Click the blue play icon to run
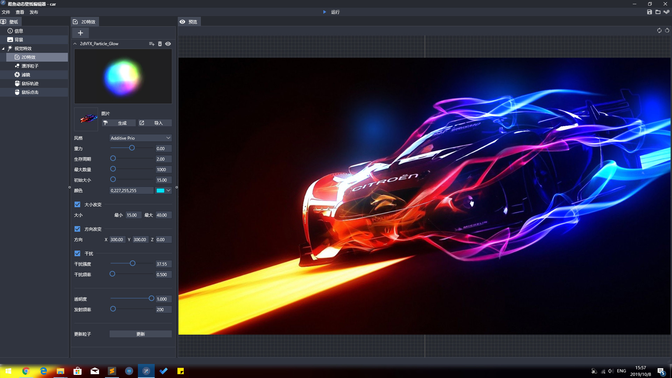 [324, 12]
